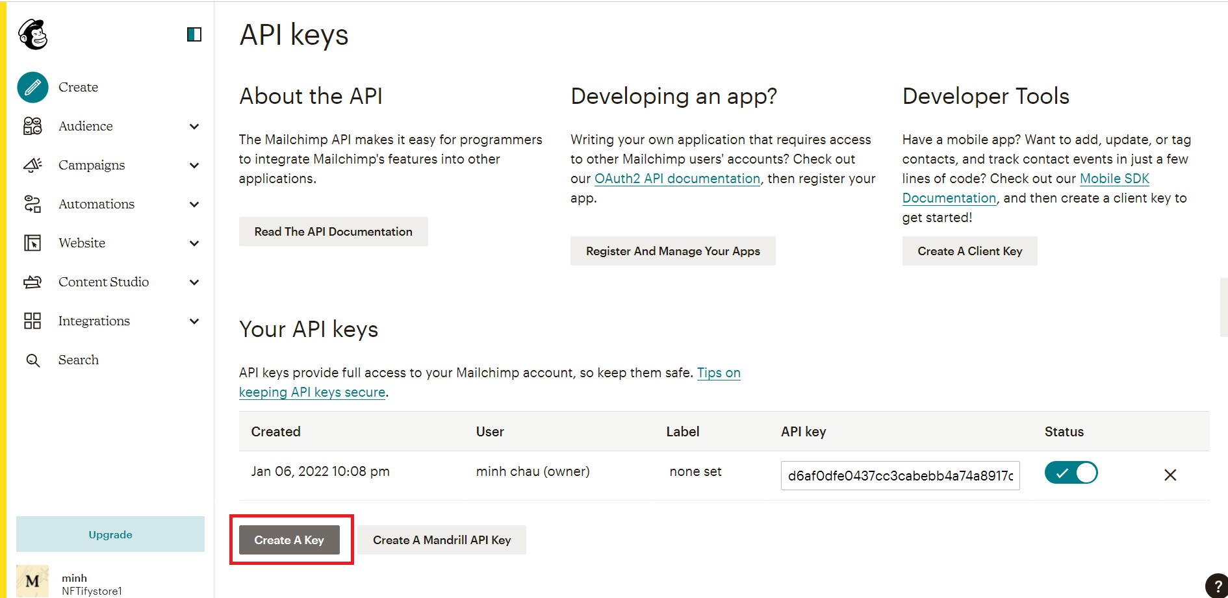Click the Campaigns megaphone icon
Viewport: 1228px width, 598px height.
[32, 165]
